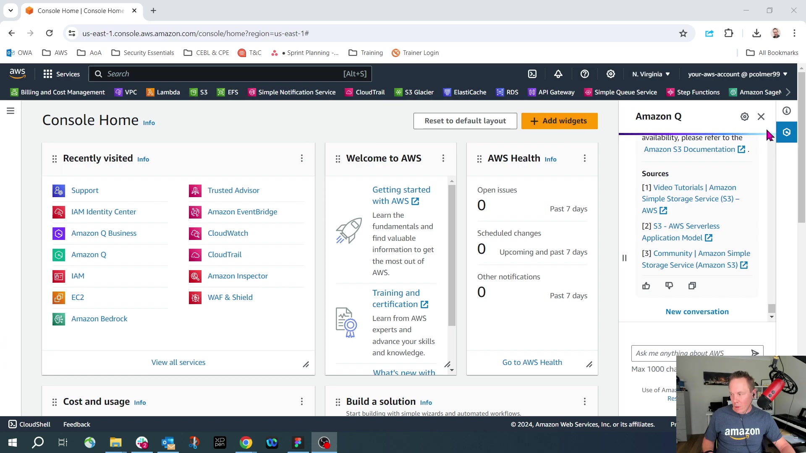Expand favorites bar with right chevron
Image resolution: width=806 pixels, height=453 pixels.
788,92
